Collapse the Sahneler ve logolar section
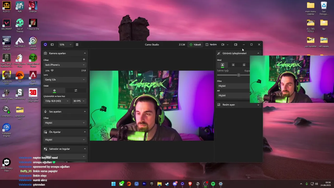The image size is (334, 188). pos(85,149)
